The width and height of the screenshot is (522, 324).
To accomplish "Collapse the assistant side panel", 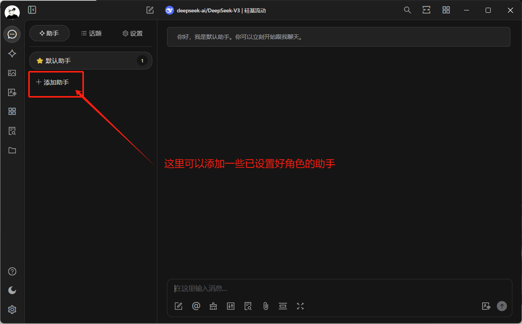I will (x=32, y=10).
